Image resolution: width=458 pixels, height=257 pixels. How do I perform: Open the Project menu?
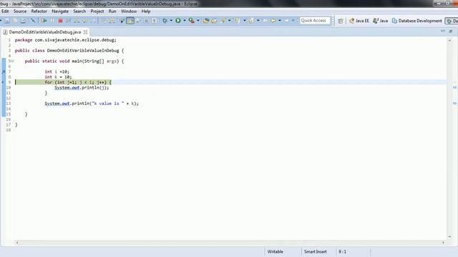tap(97, 11)
